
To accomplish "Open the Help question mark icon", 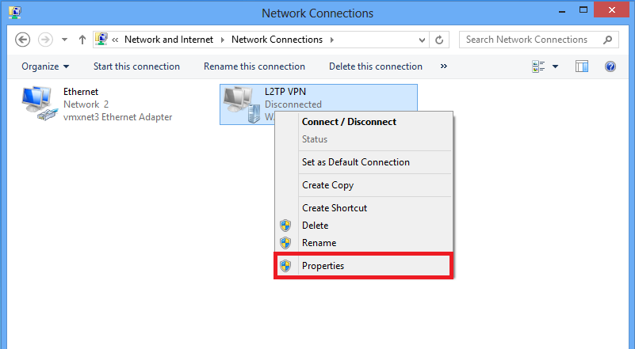I will point(610,66).
